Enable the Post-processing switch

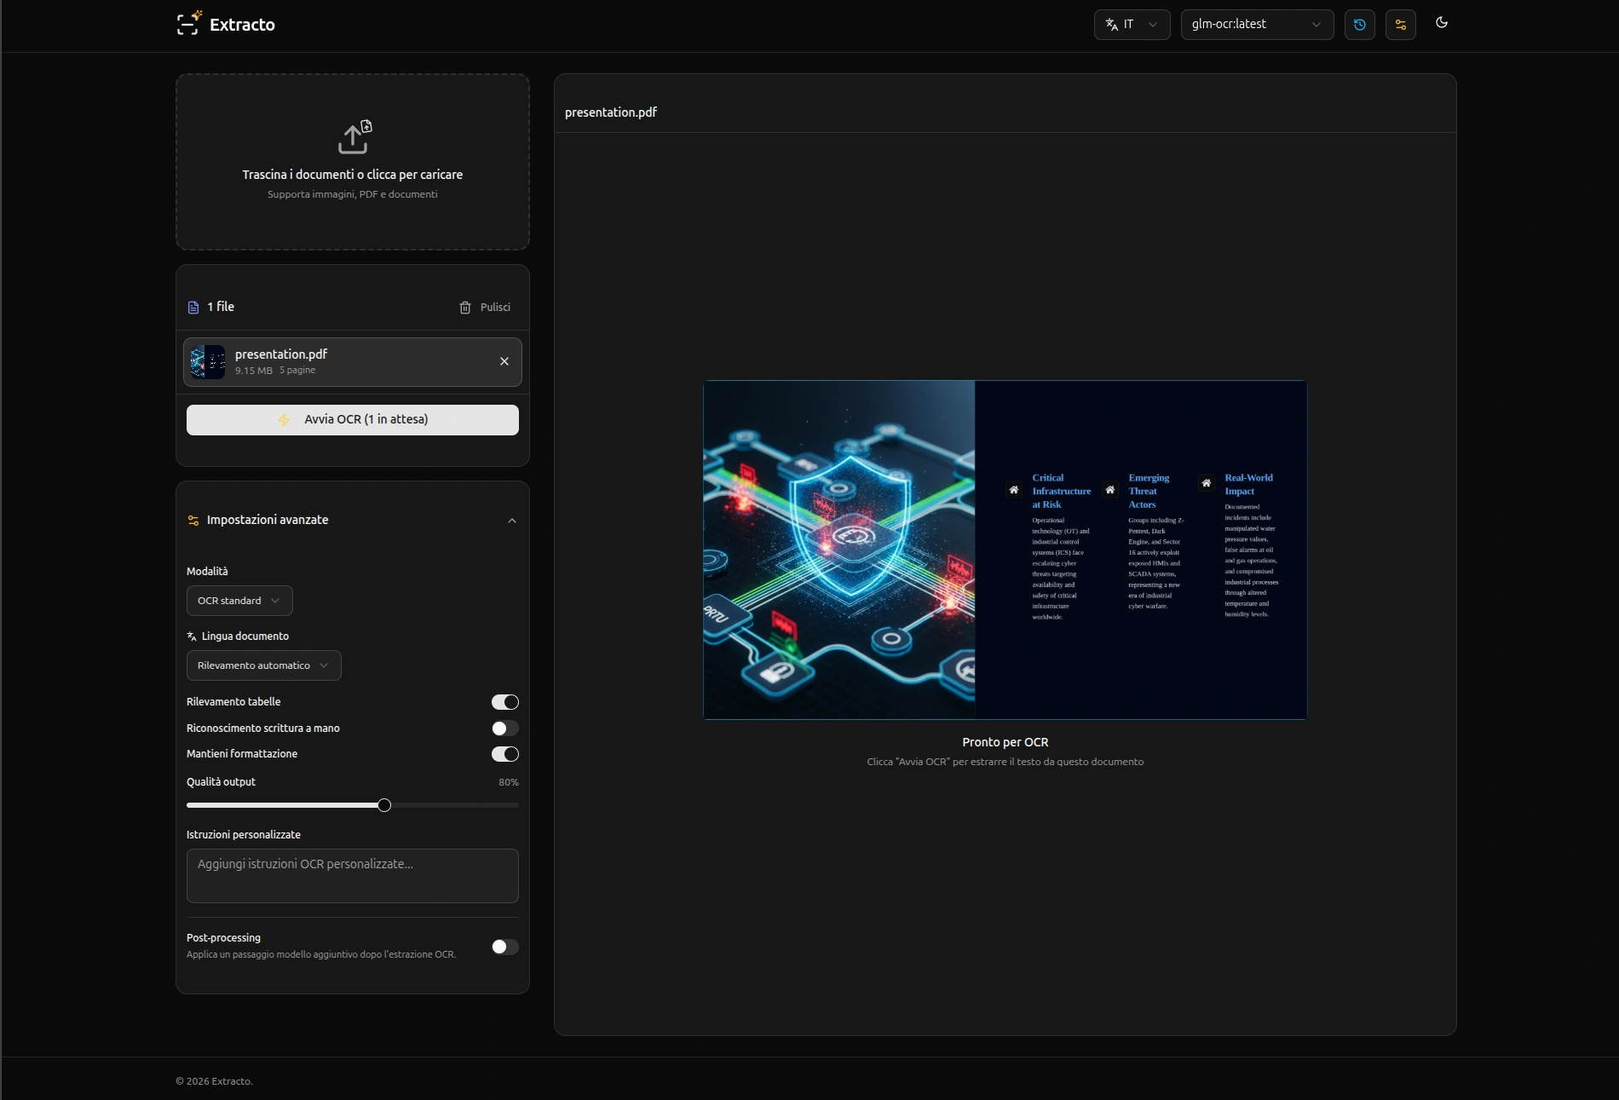504,947
